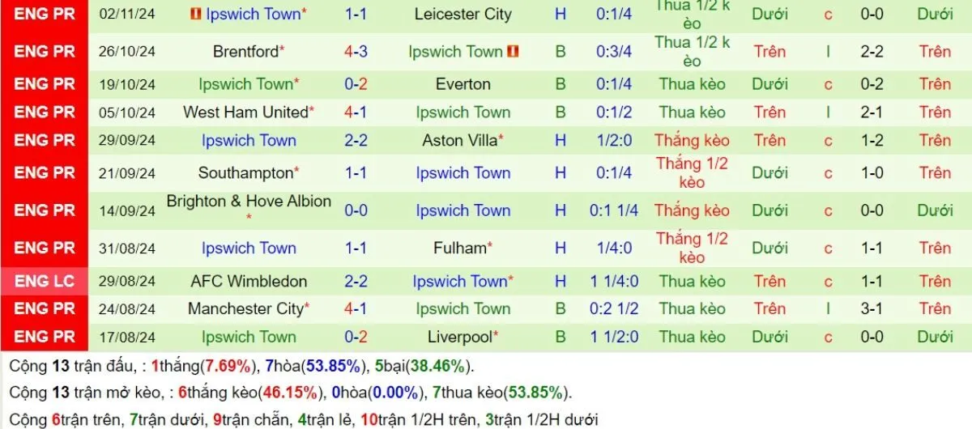Screen dimensions: 972x429
Task: Click red card icon beside Ipswich Town, Leicester match
Action: pos(194,15)
